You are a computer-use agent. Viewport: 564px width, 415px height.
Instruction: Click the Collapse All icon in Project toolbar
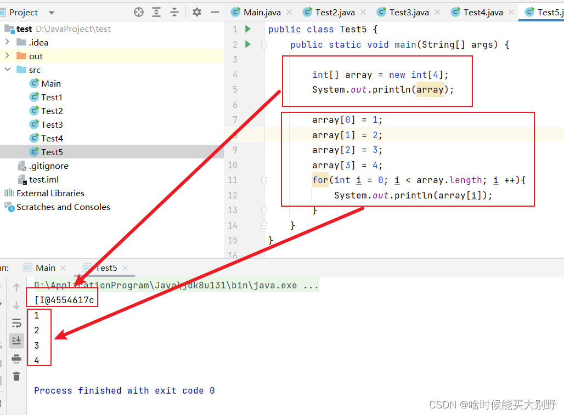point(174,12)
